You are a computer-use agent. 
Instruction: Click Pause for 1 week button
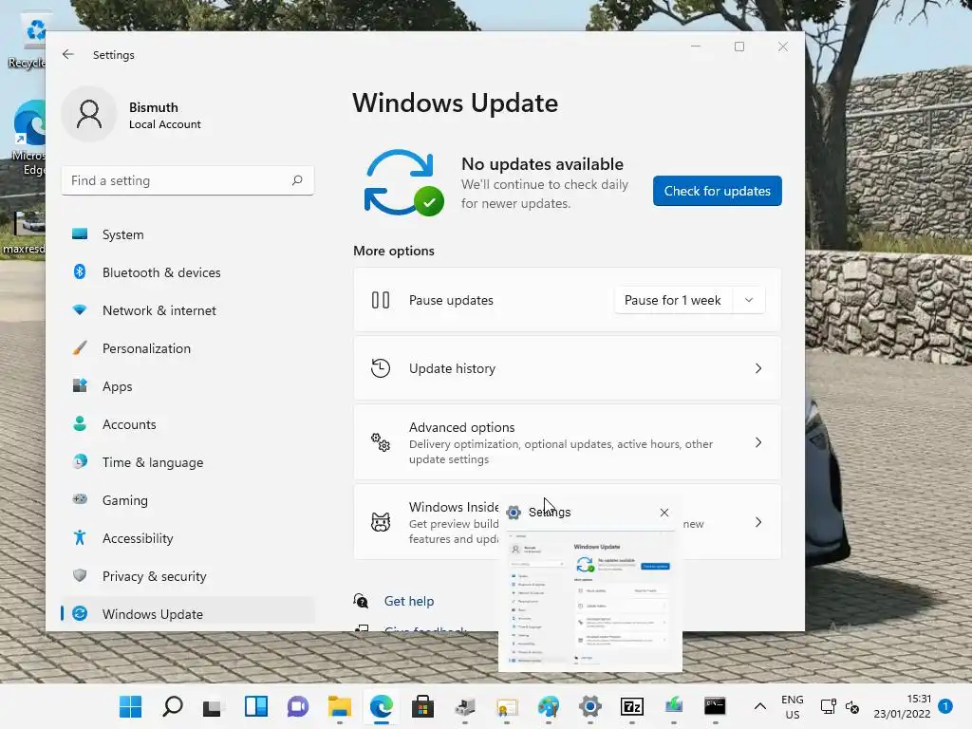click(x=673, y=300)
